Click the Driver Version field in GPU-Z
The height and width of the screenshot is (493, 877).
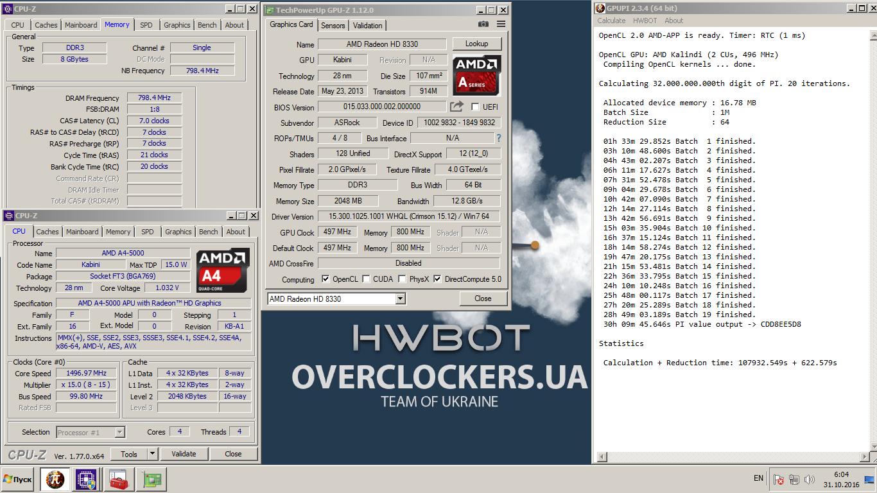[408, 217]
